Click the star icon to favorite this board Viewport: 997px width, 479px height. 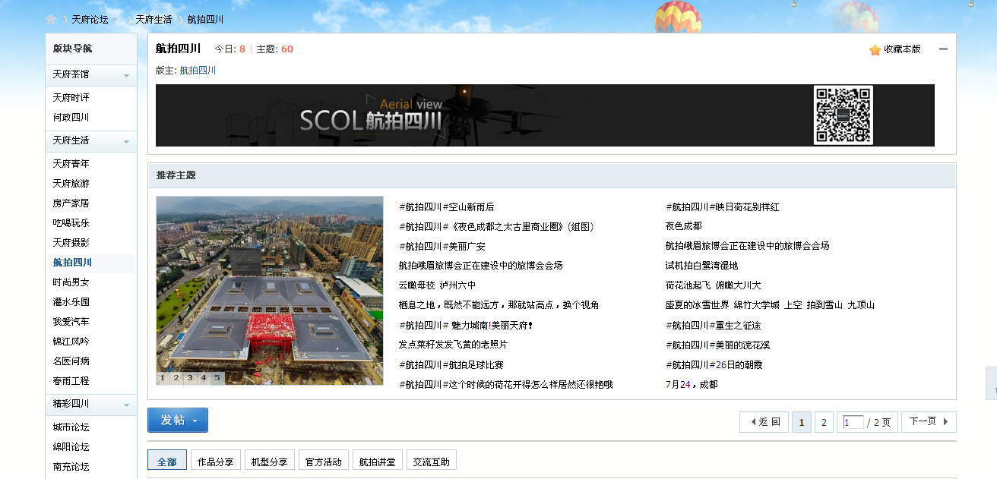coord(875,50)
